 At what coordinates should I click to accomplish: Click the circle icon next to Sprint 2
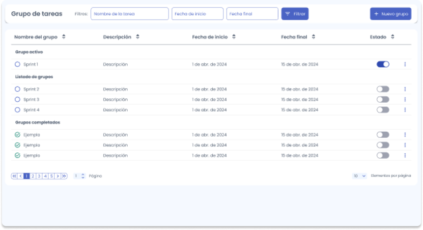tap(18, 89)
